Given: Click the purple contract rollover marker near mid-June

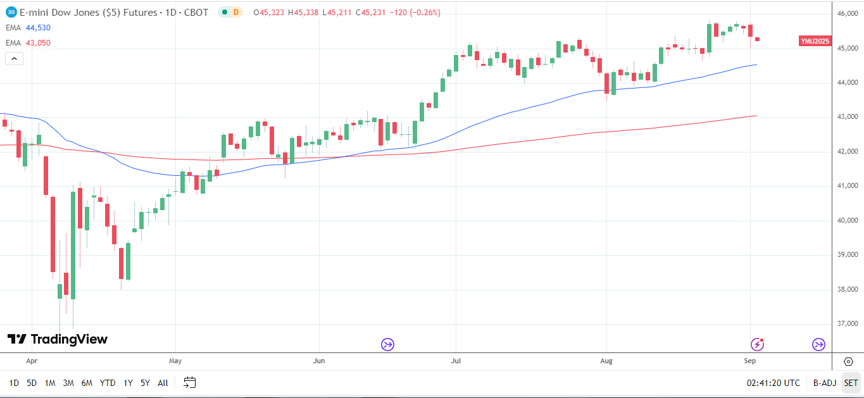Looking at the screenshot, I should [x=387, y=344].
